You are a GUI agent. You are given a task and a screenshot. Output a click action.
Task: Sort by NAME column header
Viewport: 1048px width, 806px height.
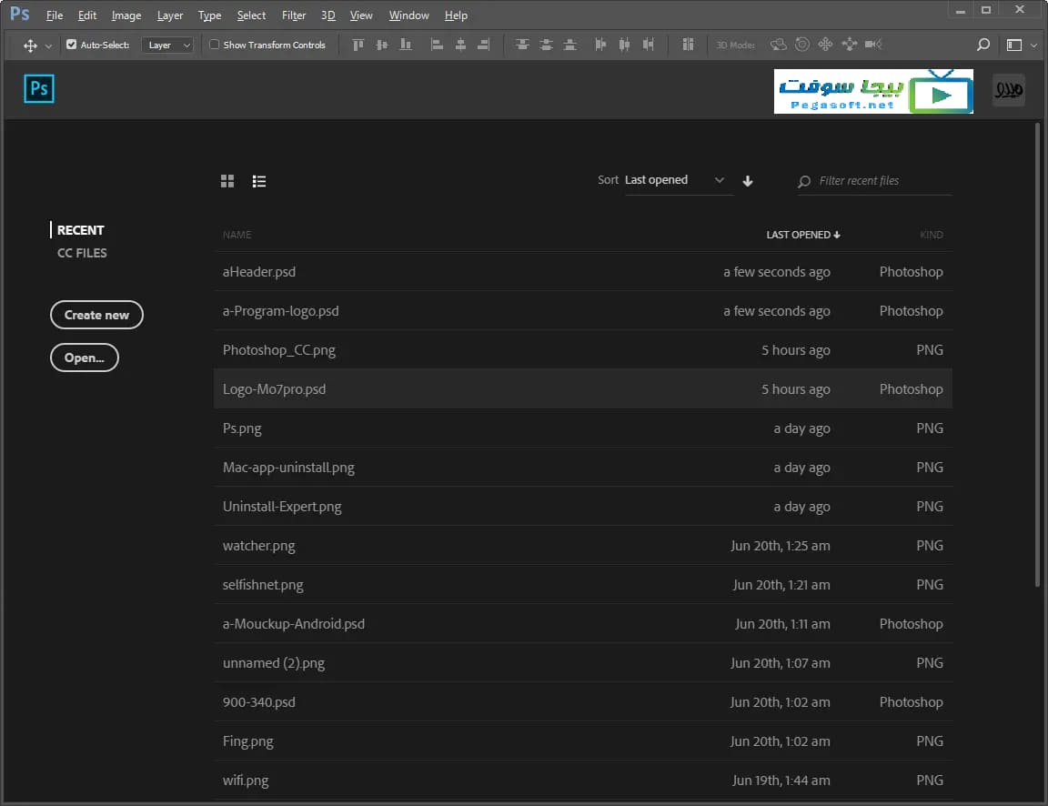pyautogui.click(x=237, y=235)
